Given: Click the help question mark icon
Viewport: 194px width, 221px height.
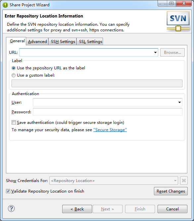Looking at the screenshot, I should tap(11, 208).
